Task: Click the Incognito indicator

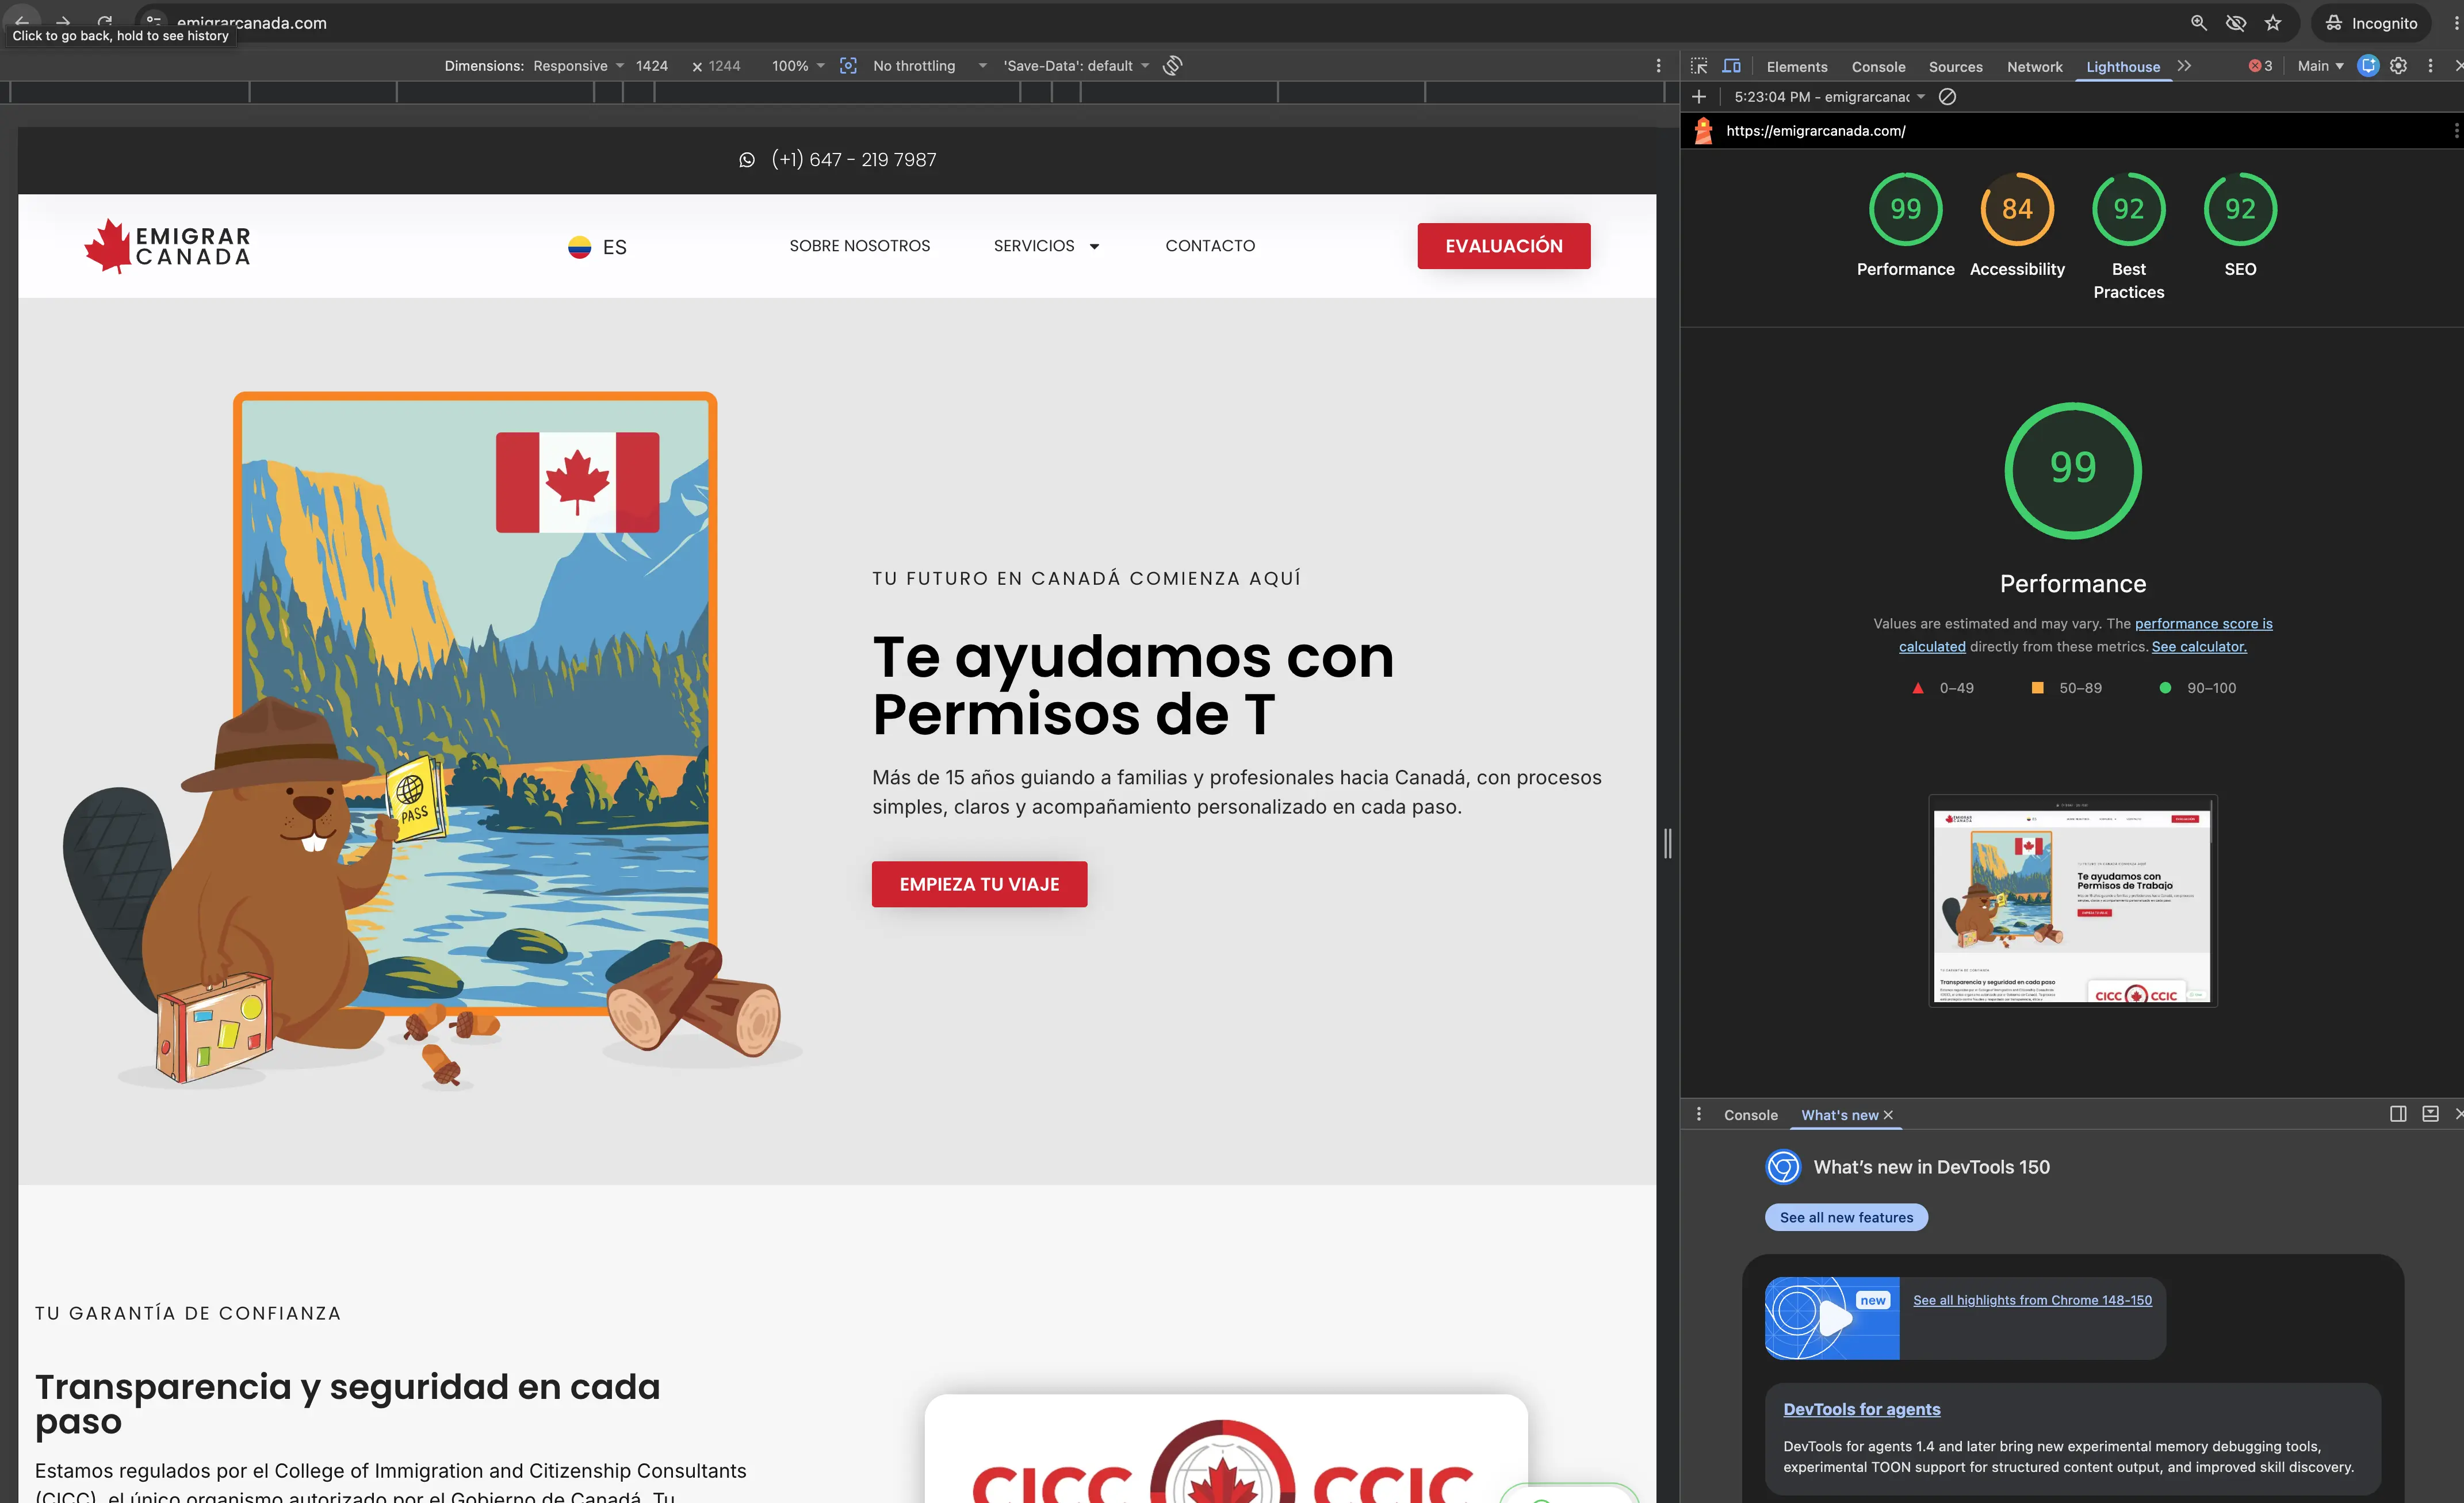Action: point(2371,23)
